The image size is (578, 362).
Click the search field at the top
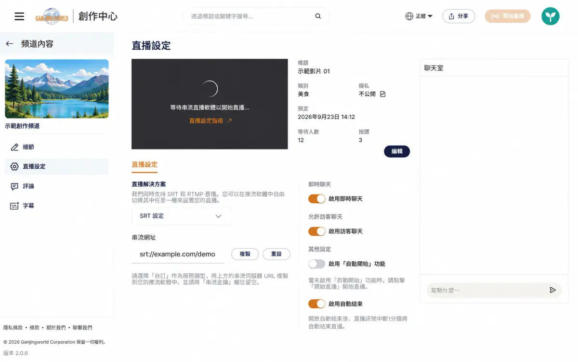(x=256, y=16)
